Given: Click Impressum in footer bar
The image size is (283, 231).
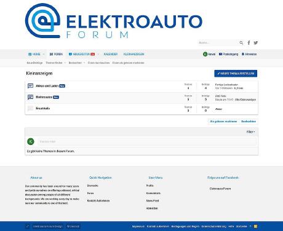Looking at the screenshot, I should click(x=138, y=226).
